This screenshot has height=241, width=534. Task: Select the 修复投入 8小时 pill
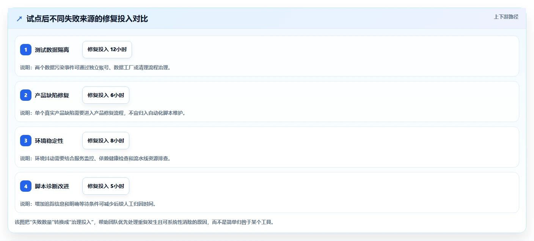[x=106, y=141]
